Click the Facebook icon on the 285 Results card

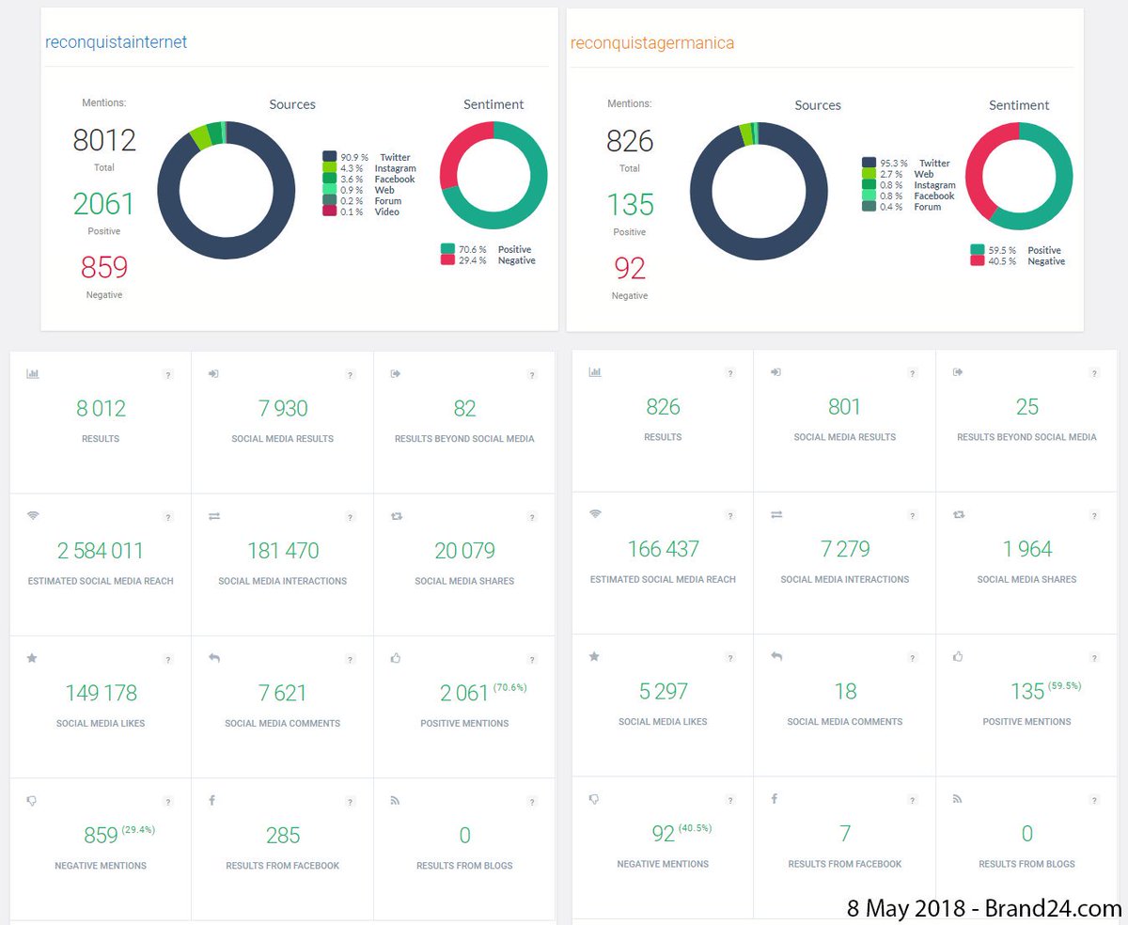(x=212, y=801)
